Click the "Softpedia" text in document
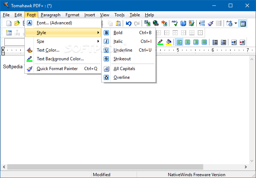256x178 pixels. click(13, 66)
